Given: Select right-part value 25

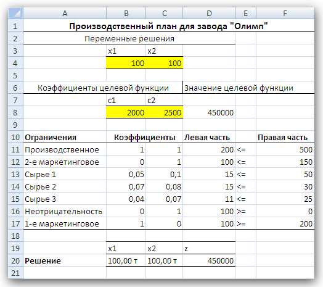Looking at the screenshot, I should click(x=285, y=199).
